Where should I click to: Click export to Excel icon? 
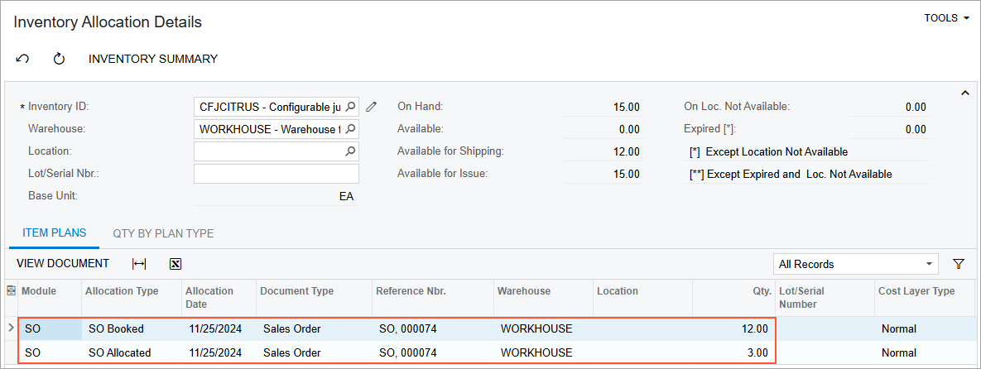[176, 264]
